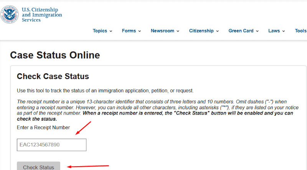This screenshot has width=307, height=170.
Task: Open the Newsroom menu
Action: pos(162,31)
